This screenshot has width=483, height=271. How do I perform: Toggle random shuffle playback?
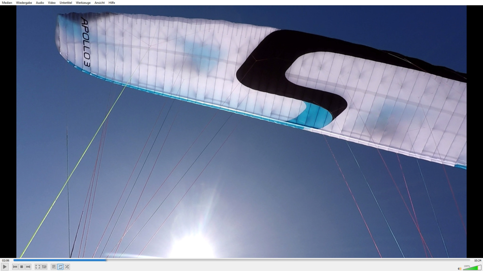67,267
